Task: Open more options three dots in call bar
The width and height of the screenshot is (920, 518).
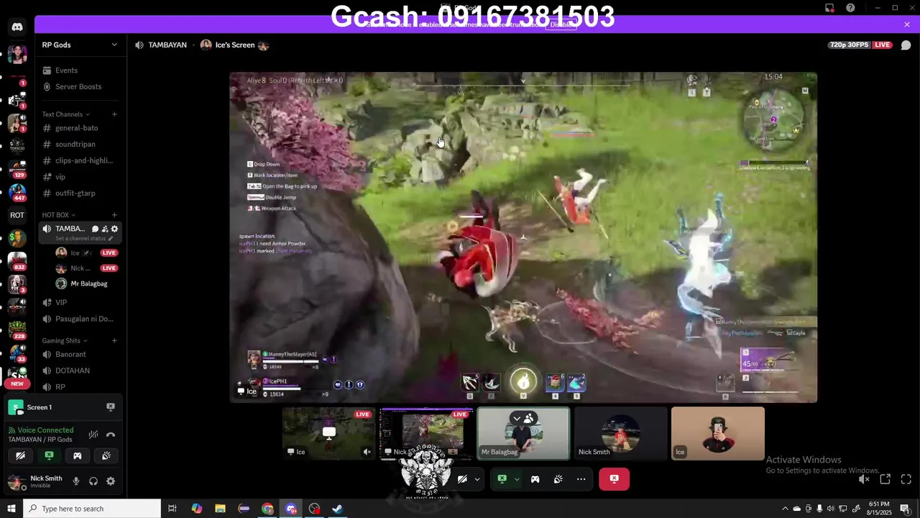Action: point(581,479)
